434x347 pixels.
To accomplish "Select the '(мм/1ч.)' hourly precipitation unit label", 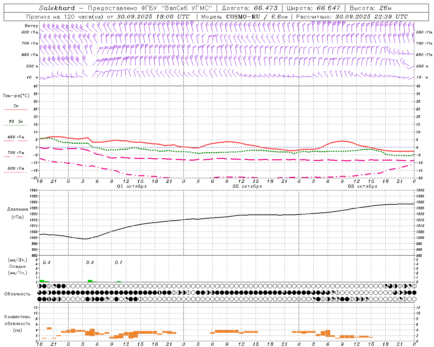I will click(x=18, y=273).
